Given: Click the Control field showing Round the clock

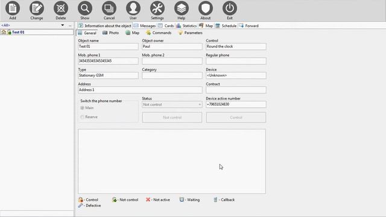Looking at the screenshot, I should (x=236, y=46).
